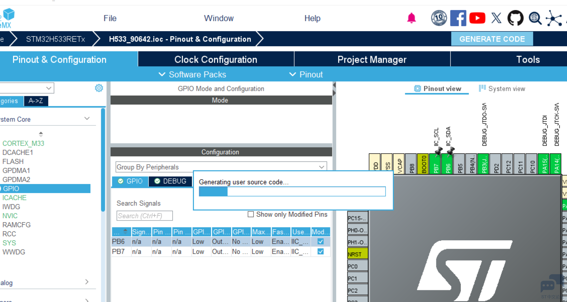Switch to Clock Configuration tab
This screenshot has height=302, width=567.
coord(216,59)
